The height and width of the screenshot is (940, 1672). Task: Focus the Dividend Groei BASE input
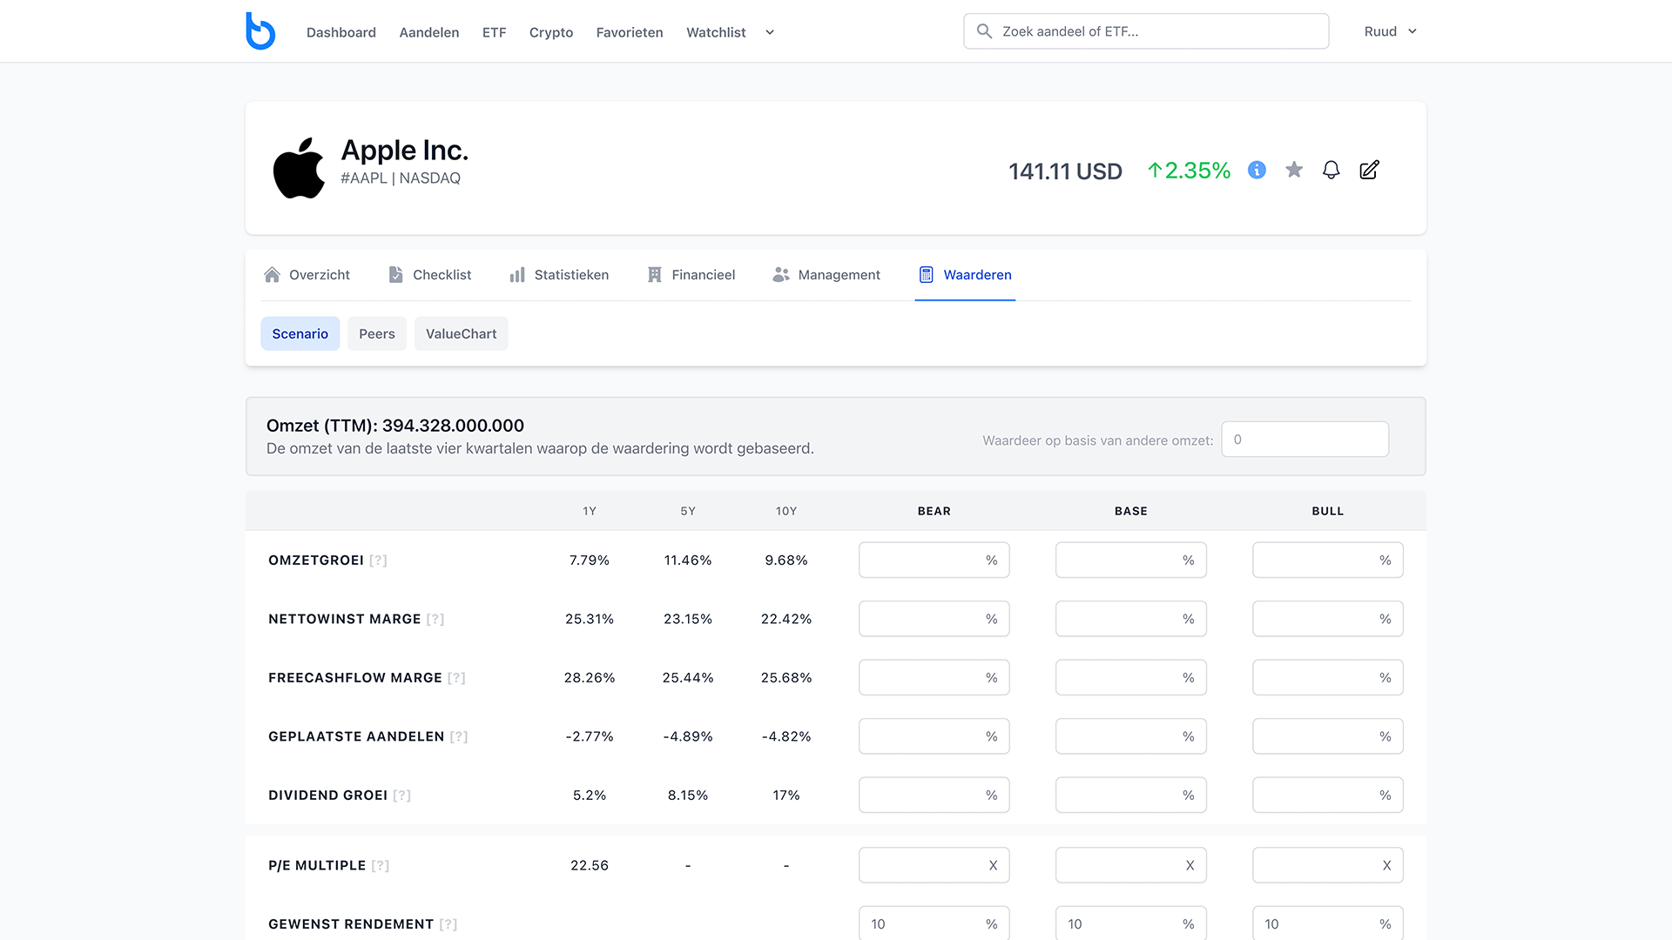coord(1131,796)
